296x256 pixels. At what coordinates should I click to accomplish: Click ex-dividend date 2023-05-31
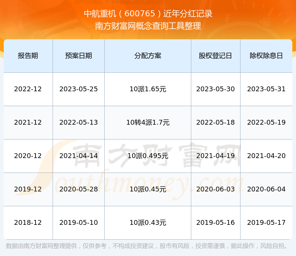click(x=266, y=89)
